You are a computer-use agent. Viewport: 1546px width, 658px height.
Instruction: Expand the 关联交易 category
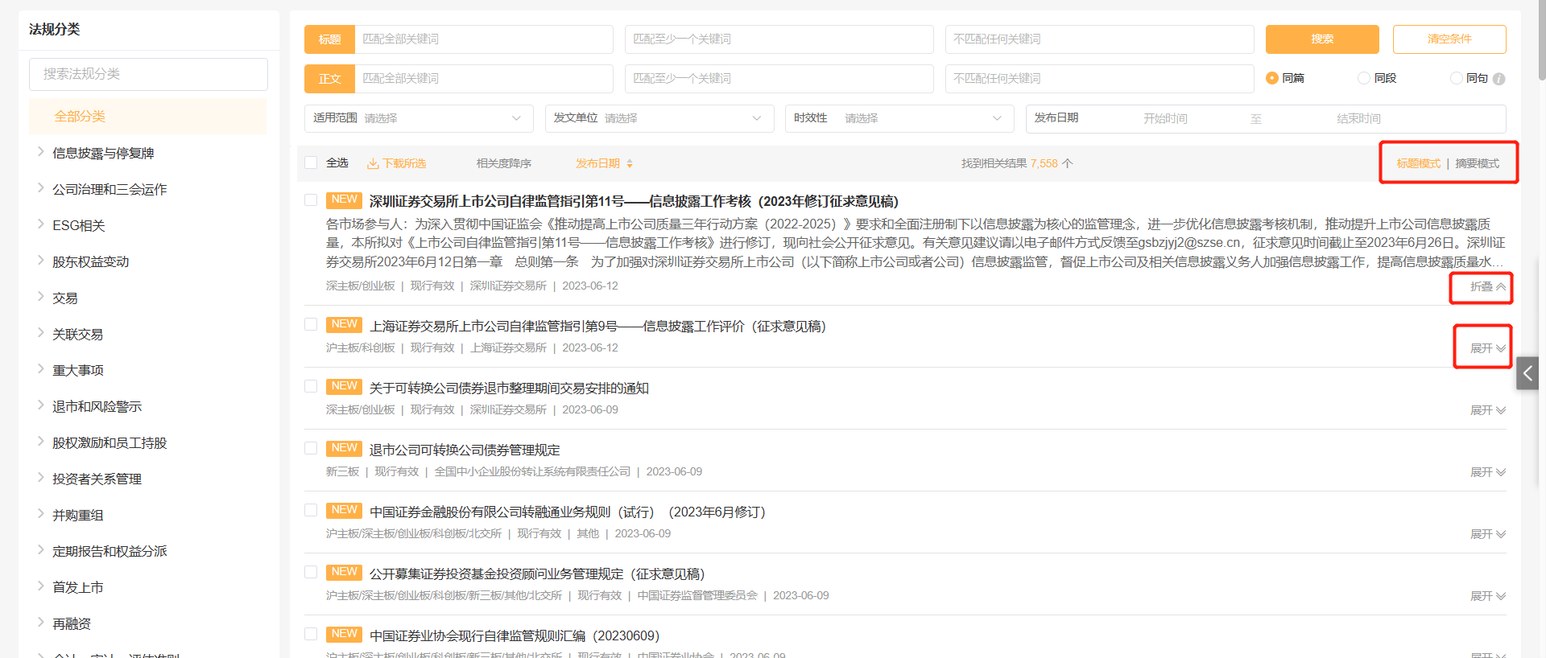[40, 332]
